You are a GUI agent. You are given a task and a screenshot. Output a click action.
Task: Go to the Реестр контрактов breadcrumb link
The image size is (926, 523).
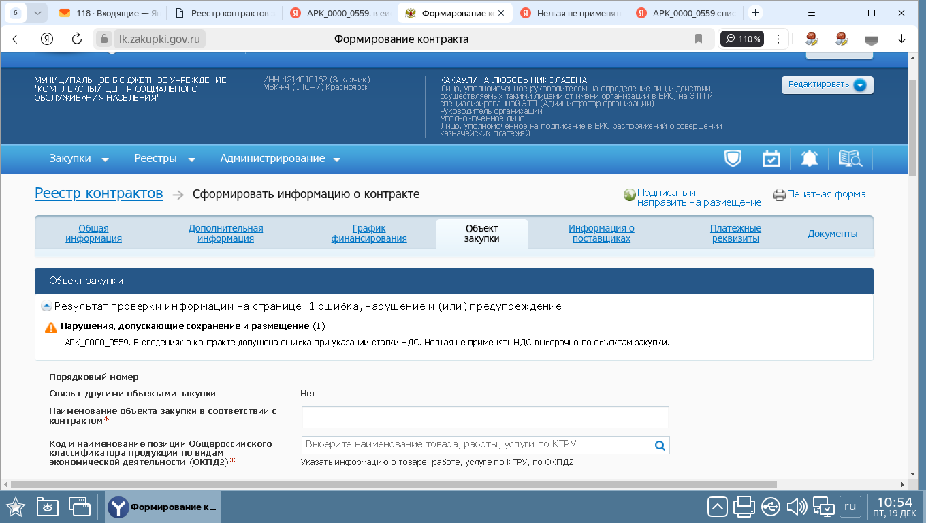click(x=99, y=193)
